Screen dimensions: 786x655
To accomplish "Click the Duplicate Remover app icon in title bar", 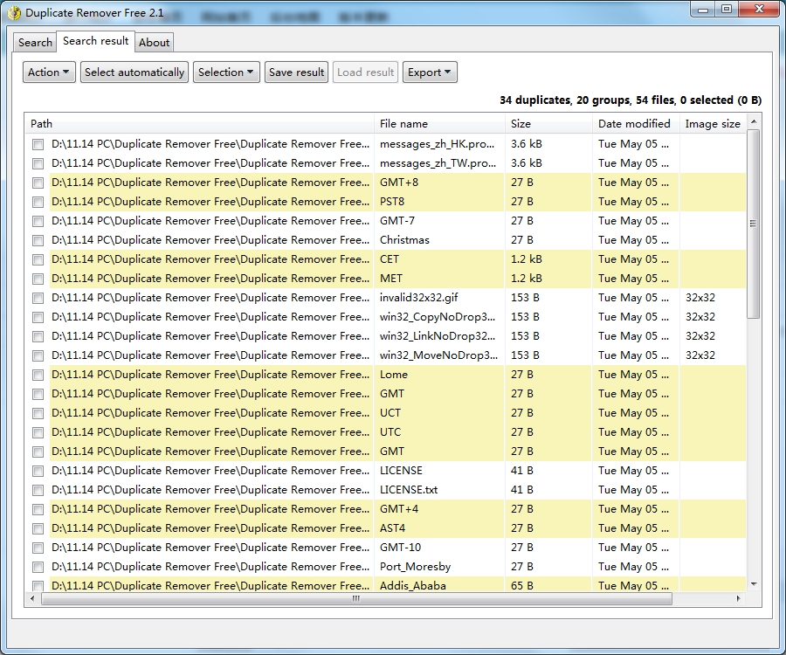I will (14, 13).
